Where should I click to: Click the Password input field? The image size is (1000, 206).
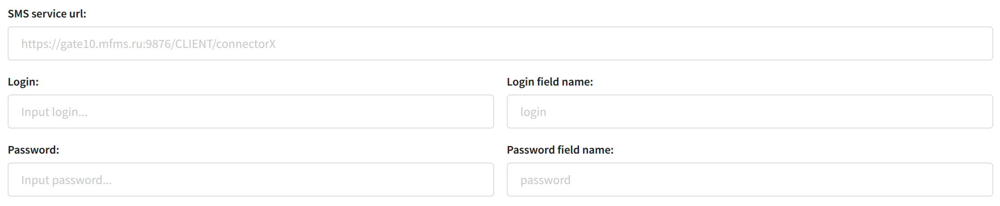click(251, 180)
